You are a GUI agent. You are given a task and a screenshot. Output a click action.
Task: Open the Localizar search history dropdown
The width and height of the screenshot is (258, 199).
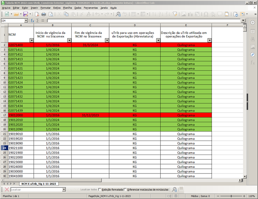coord(64,190)
